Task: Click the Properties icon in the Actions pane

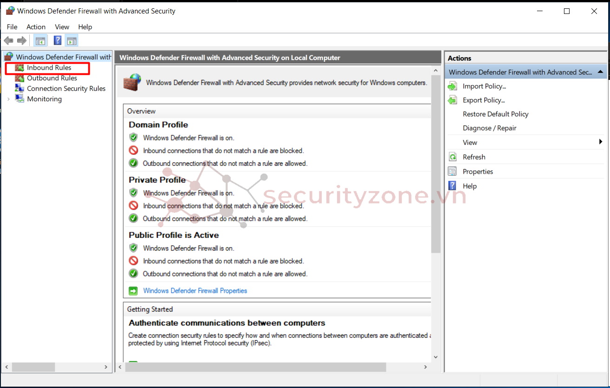Action: coord(452,171)
